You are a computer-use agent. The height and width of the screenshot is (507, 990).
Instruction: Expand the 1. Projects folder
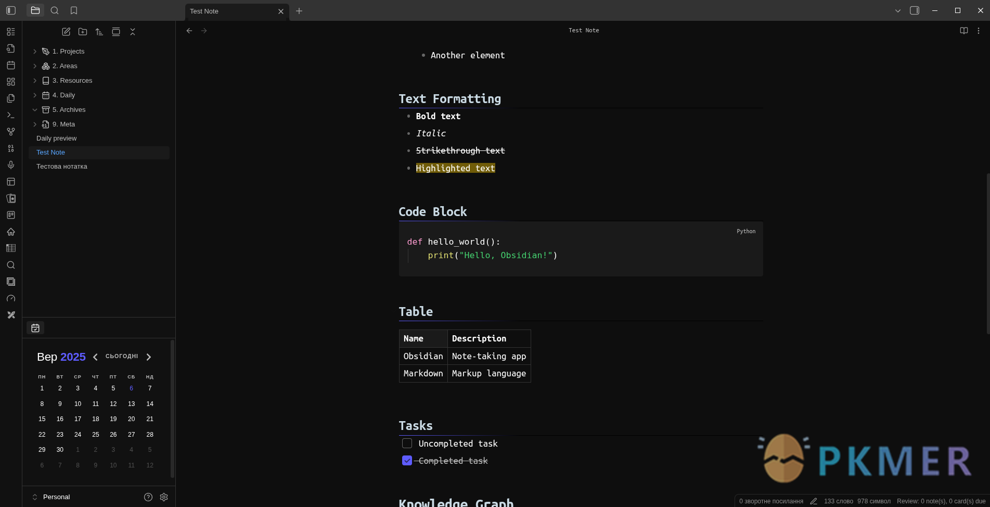point(35,52)
